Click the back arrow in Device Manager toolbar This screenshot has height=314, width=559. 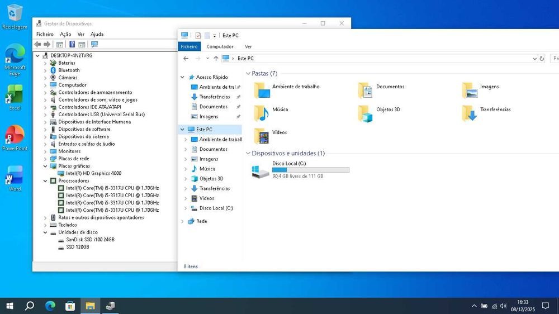click(x=38, y=44)
